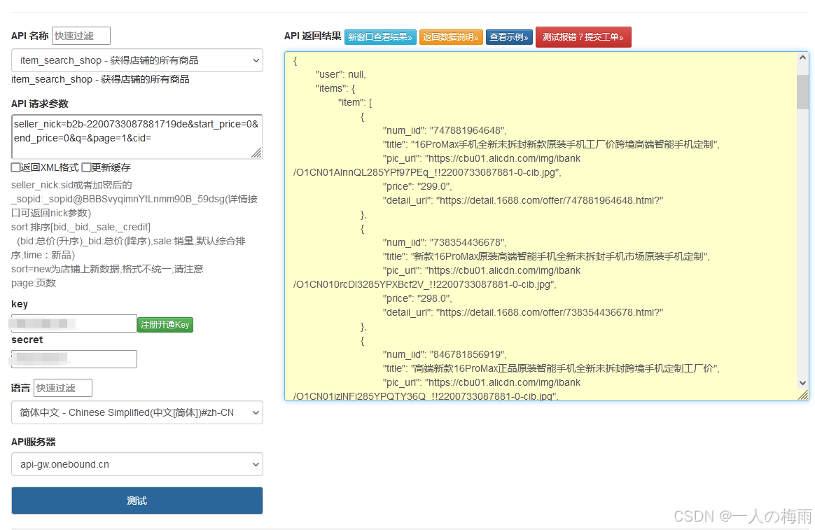Open the 简体中文 language dropdown
The height and width of the screenshot is (530, 815).
pos(137,412)
